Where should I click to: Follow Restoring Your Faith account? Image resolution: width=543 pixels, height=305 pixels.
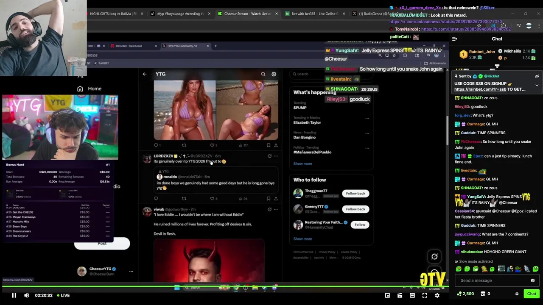click(360, 225)
